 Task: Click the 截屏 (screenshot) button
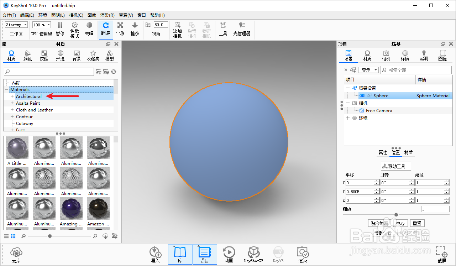[442, 255]
